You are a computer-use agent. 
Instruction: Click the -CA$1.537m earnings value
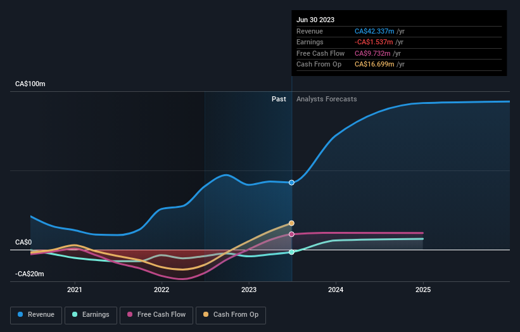[374, 42]
